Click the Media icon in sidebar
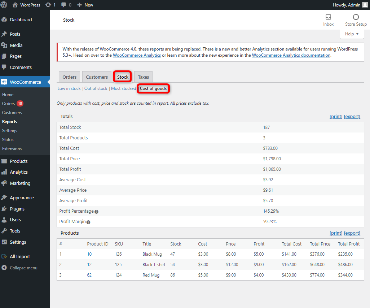The height and width of the screenshot is (308, 370). 4,45
